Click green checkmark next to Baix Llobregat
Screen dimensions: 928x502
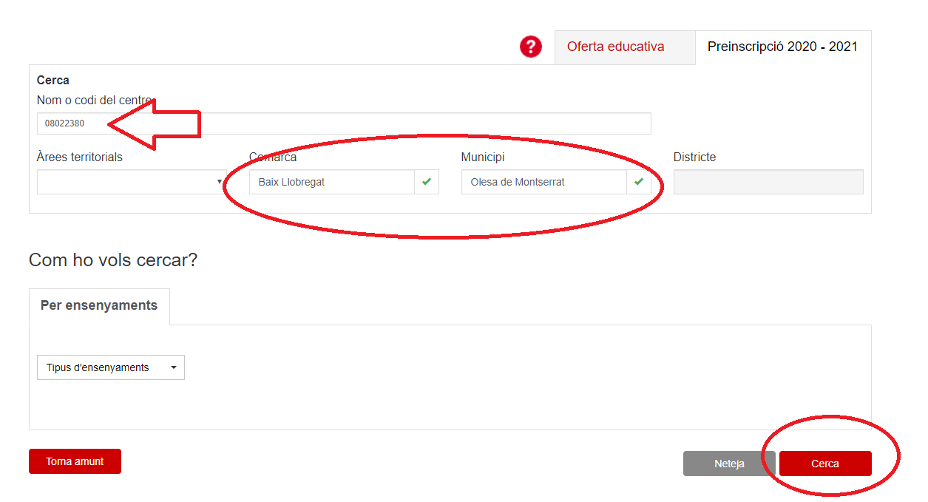pyautogui.click(x=427, y=182)
